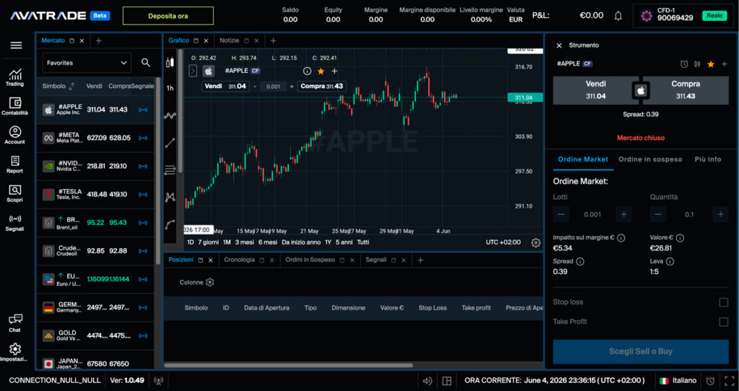Open the Italiano language selector
Screen dimensions: 739x391
coord(678,381)
